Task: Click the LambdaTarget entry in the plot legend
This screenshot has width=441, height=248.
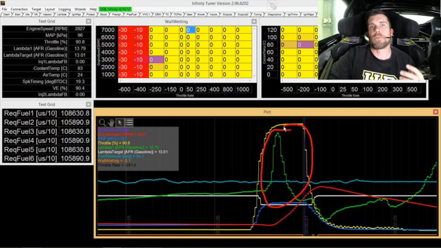Action: [132, 152]
